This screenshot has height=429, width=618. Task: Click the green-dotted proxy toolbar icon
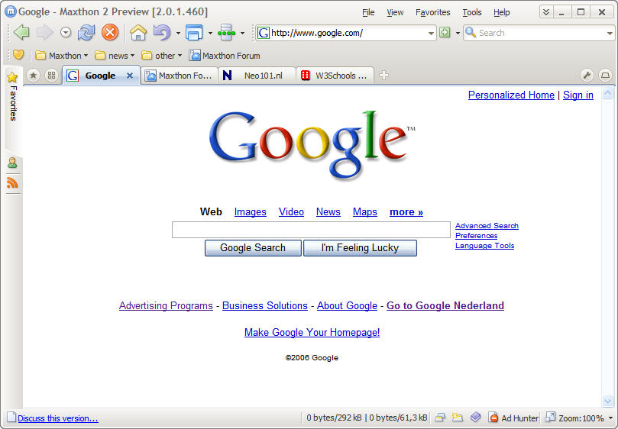[227, 32]
